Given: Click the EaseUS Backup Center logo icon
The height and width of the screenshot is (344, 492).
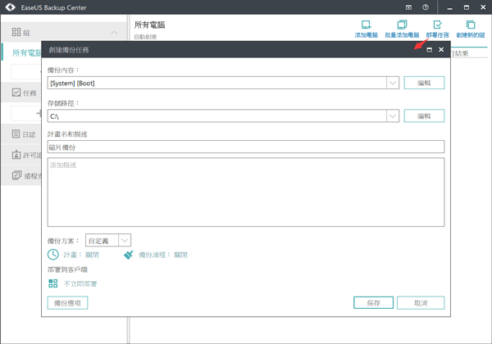Looking at the screenshot, I should tap(11, 7).
